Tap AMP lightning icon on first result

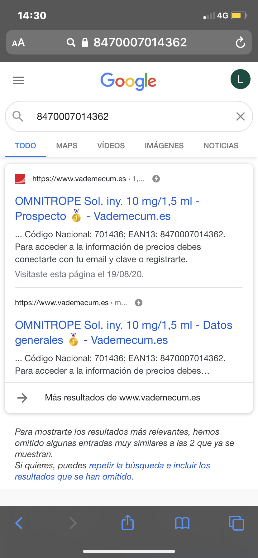156,179
